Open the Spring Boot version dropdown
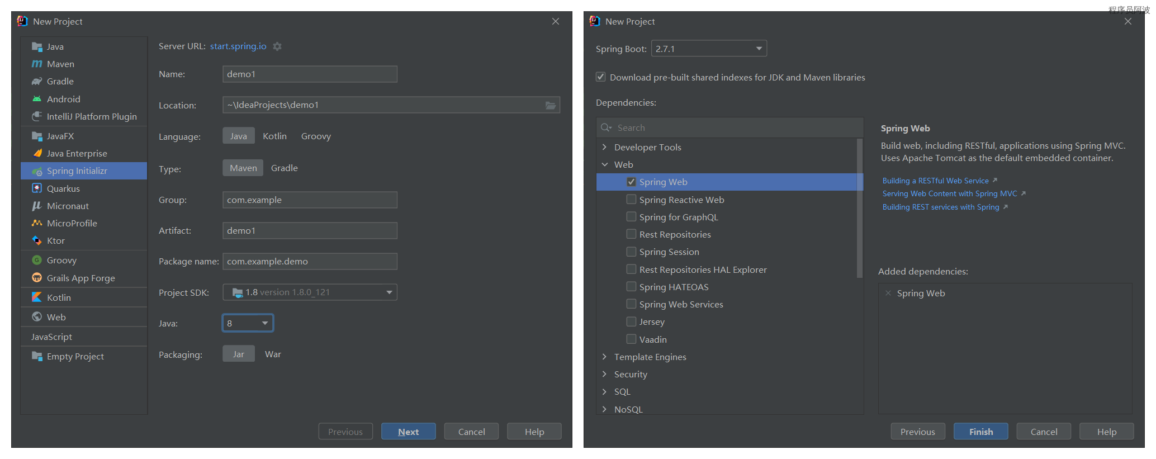 [x=759, y=49]
